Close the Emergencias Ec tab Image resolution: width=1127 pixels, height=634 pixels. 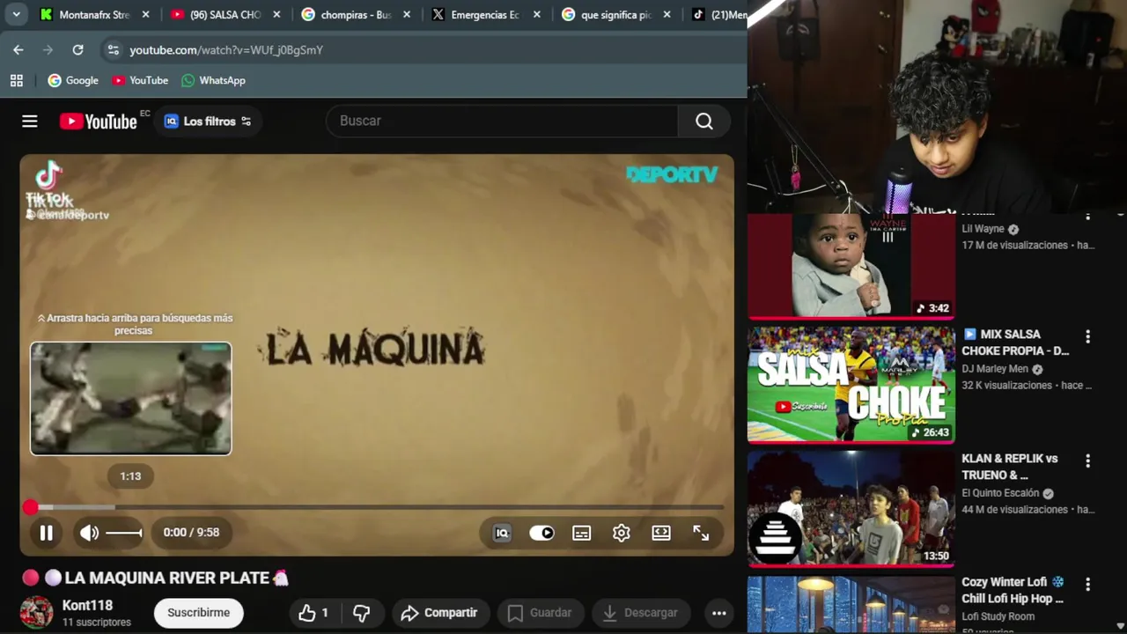pyautogui.click(x=537, y=15)
